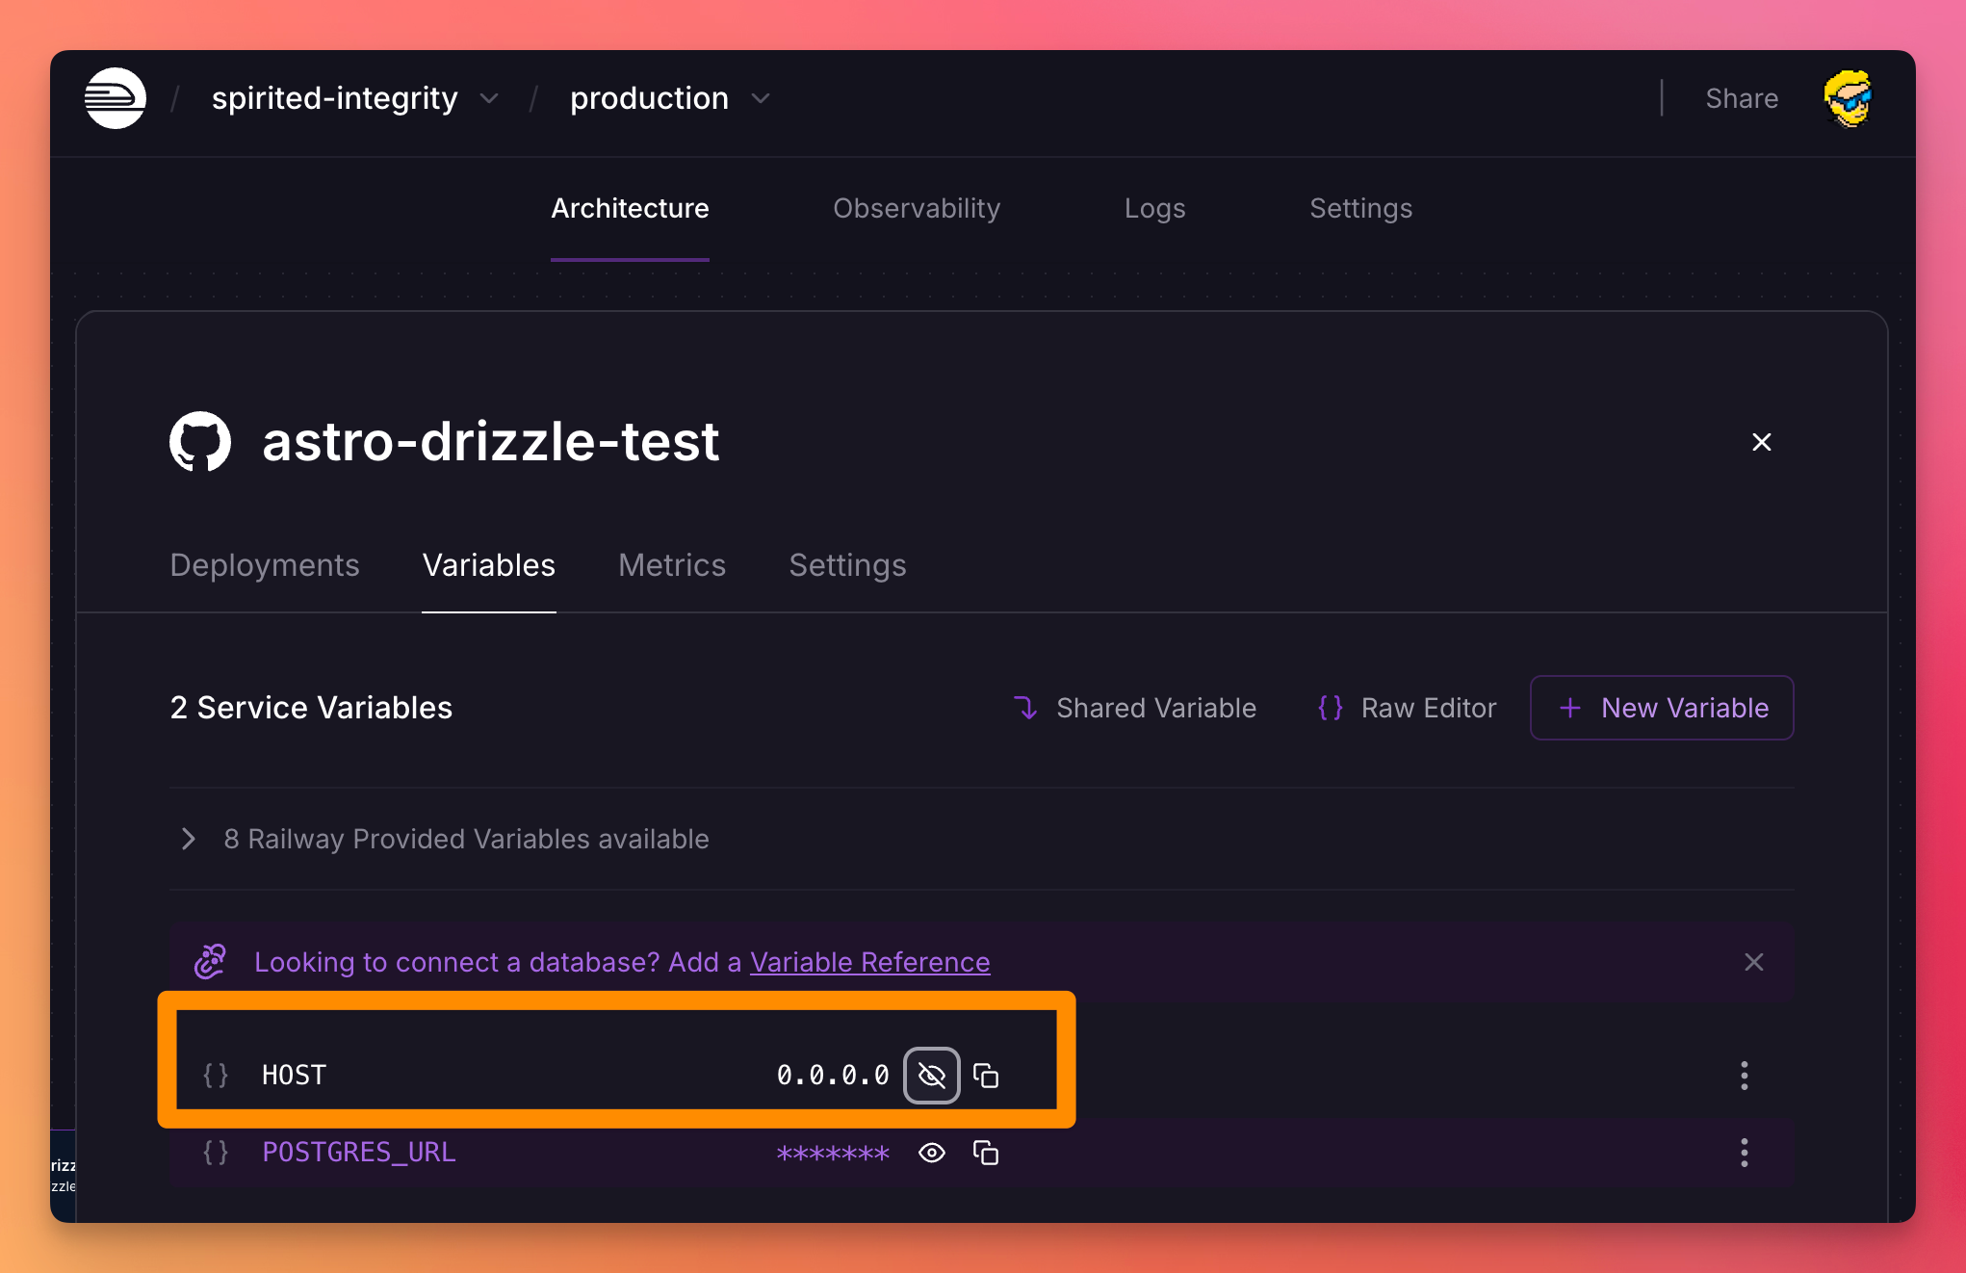Click the Railway logo icon
The width and height of the screenshot is (1966, 1273).
coord(115,98)
